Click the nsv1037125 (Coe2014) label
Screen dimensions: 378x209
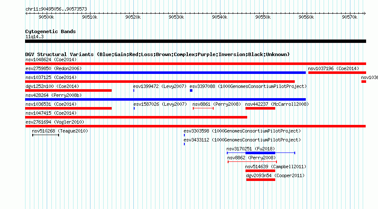51,77
